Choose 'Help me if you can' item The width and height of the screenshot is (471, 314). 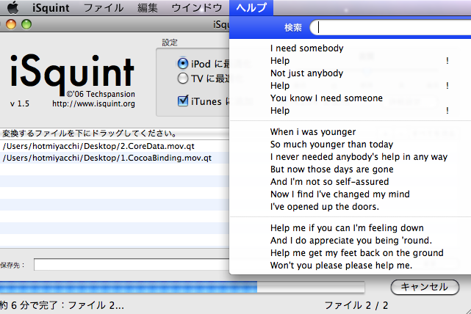[350, 227]
